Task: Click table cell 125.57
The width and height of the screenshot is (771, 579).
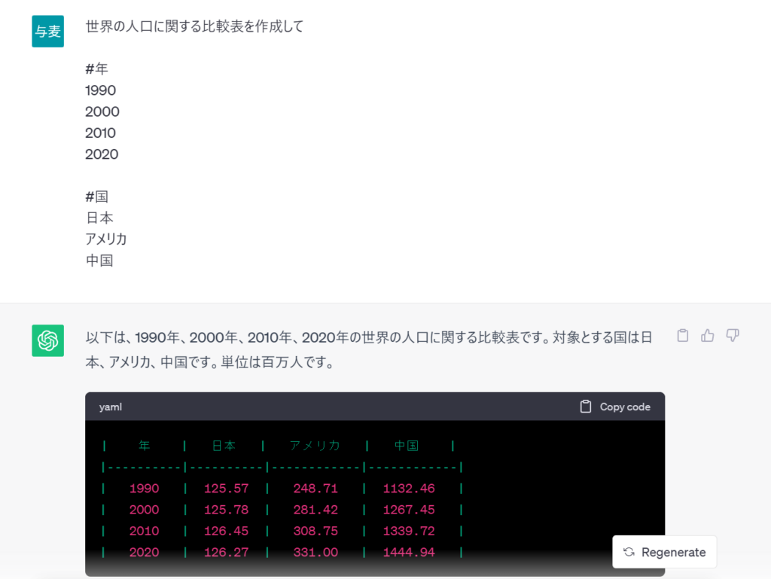Action: [x=226, y=488]
